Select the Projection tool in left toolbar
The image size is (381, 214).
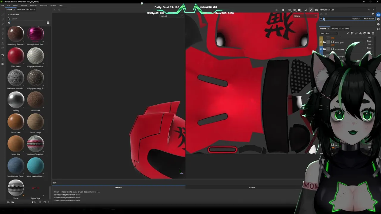pyautogui.click(x=3, y=24)
